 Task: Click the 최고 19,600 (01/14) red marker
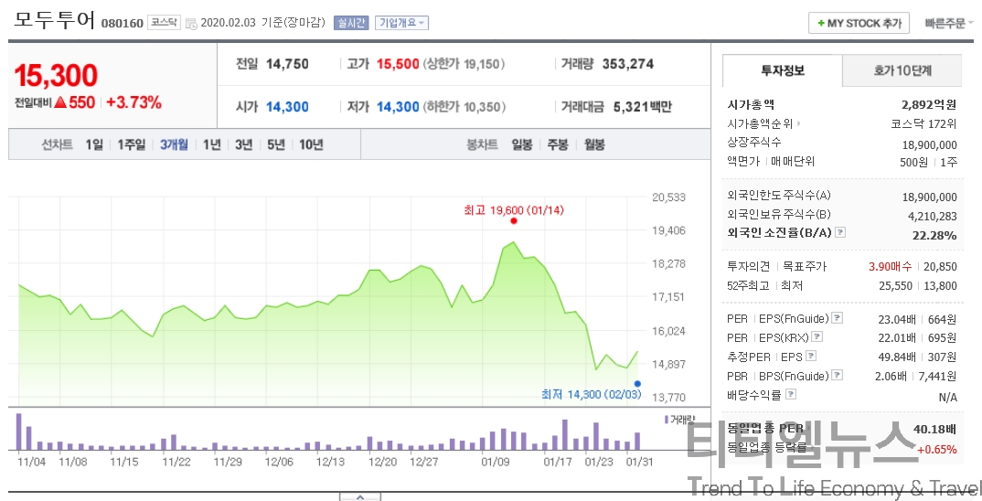click(514, 220)
